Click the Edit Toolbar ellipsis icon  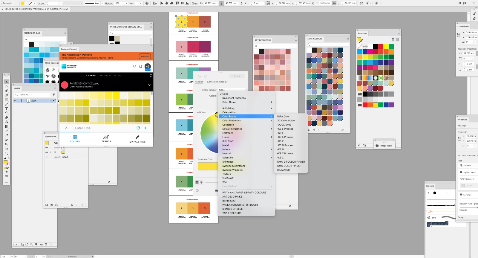coord(7,182)
